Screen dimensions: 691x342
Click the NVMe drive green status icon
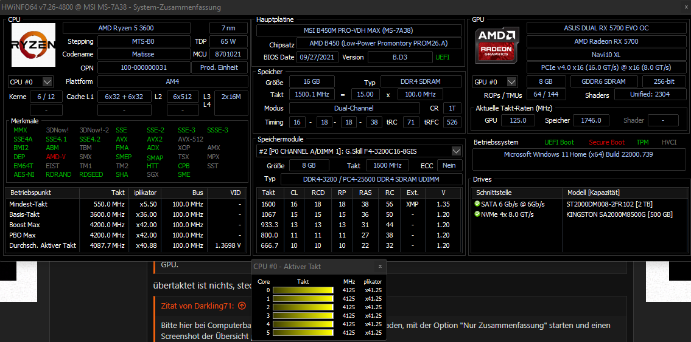[x=477, y=214]
